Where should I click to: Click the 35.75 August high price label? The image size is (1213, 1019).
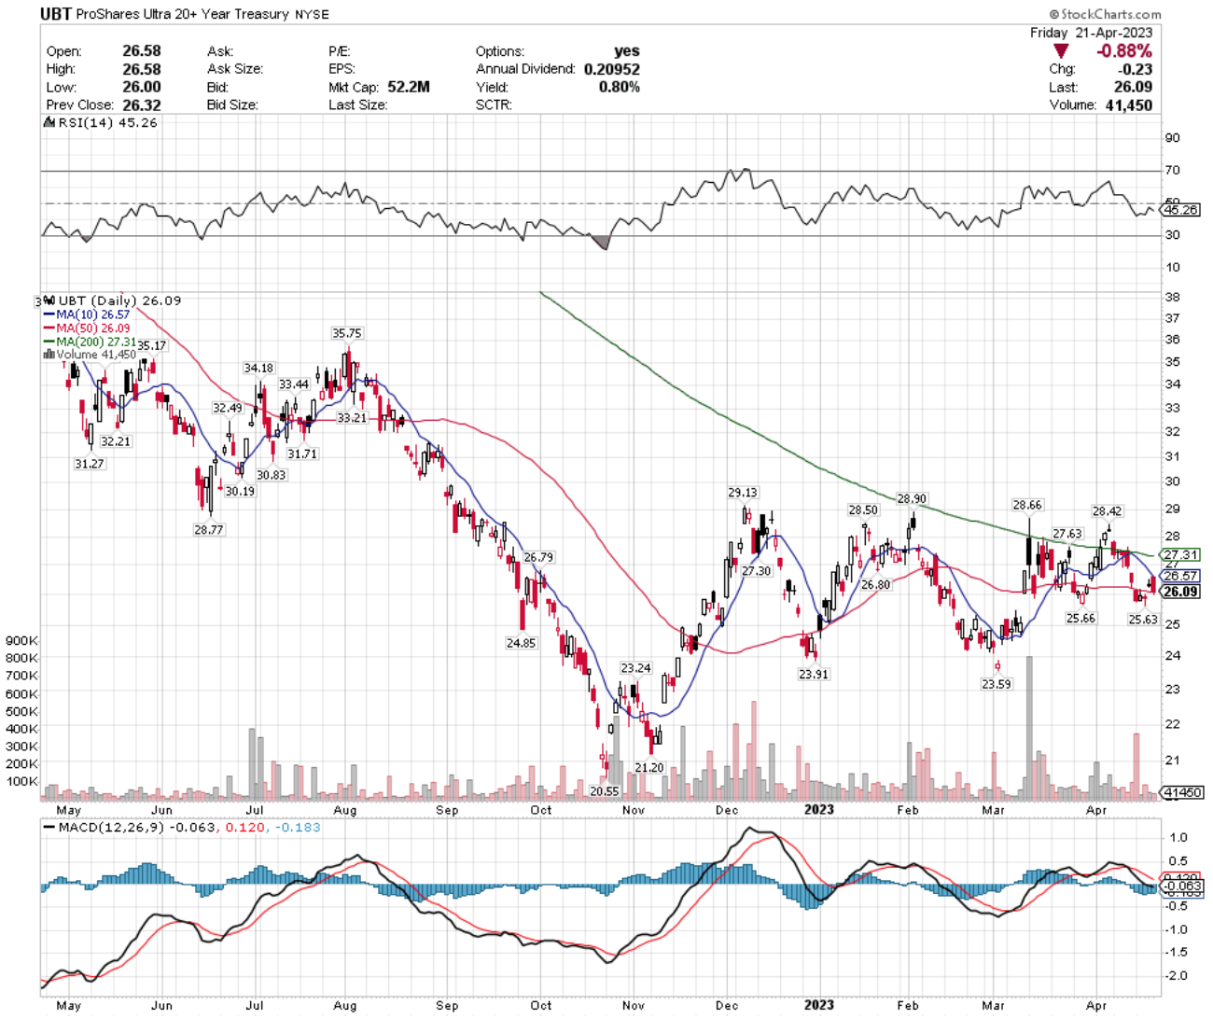click(x=347, y=333)
